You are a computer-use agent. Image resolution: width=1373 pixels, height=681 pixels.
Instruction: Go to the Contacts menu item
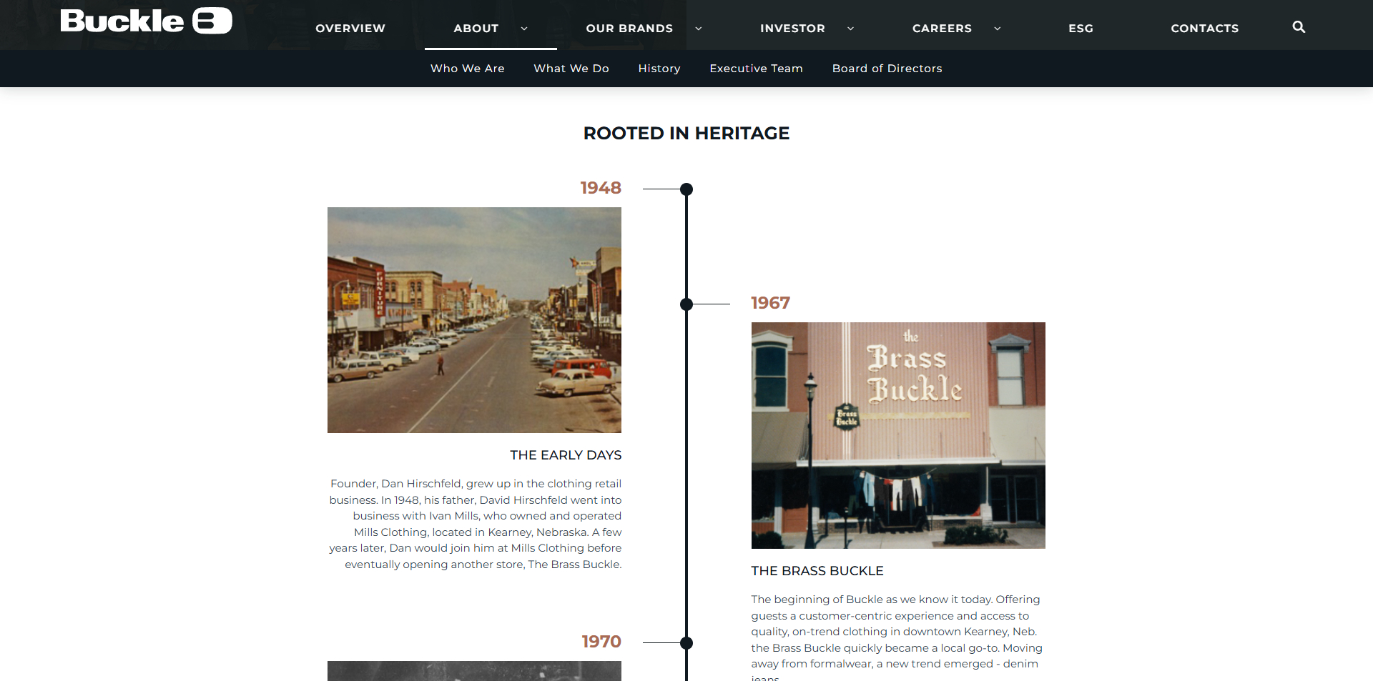[1204, 29]
